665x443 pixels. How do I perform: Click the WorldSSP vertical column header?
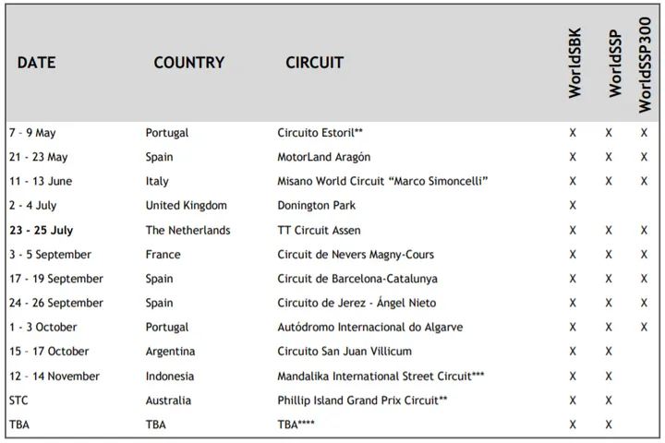pos(614,64)
